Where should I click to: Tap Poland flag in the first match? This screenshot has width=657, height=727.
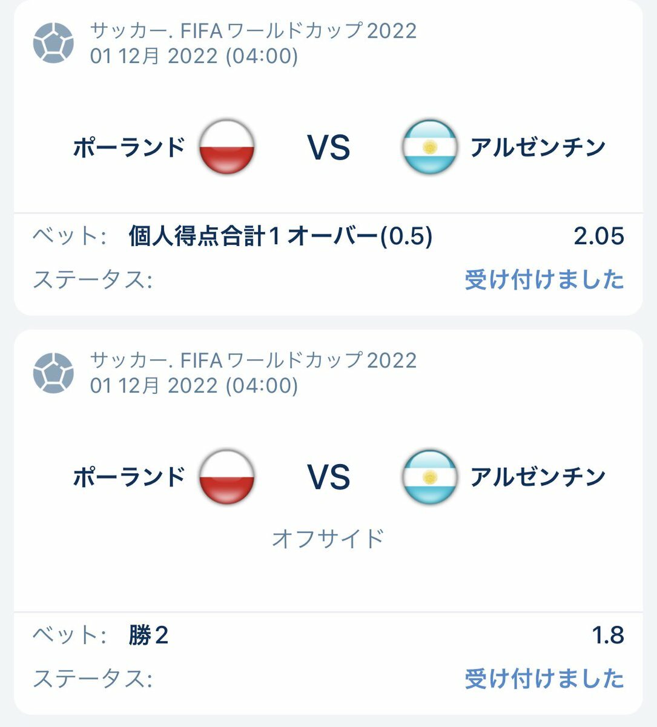(x=227, y=147)
